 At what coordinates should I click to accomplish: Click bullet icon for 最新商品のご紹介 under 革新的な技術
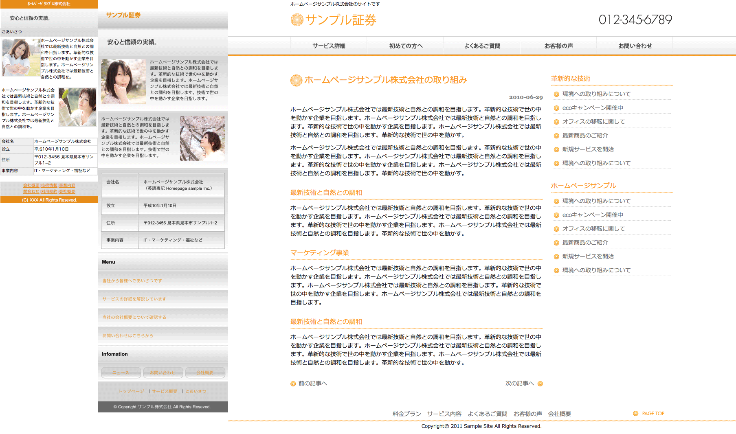pyautogui.click(x=556, y=136)
